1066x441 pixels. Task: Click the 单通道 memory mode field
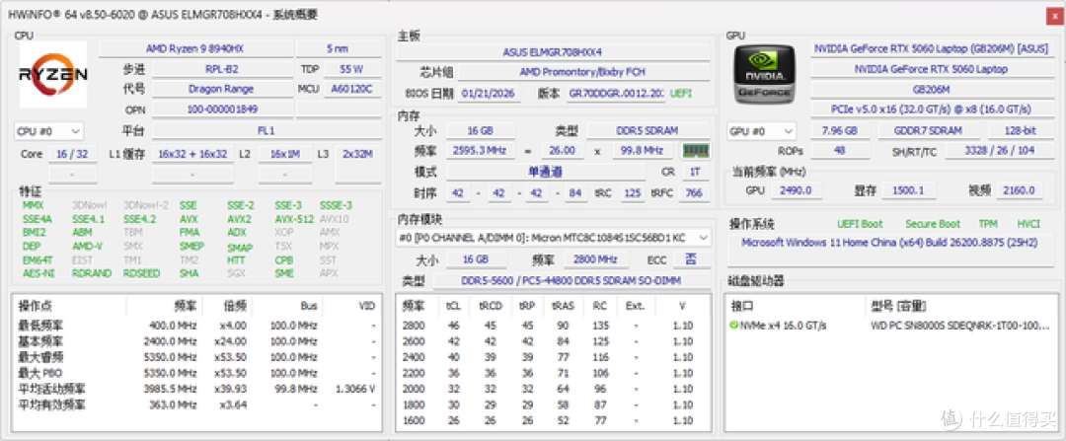545,172
